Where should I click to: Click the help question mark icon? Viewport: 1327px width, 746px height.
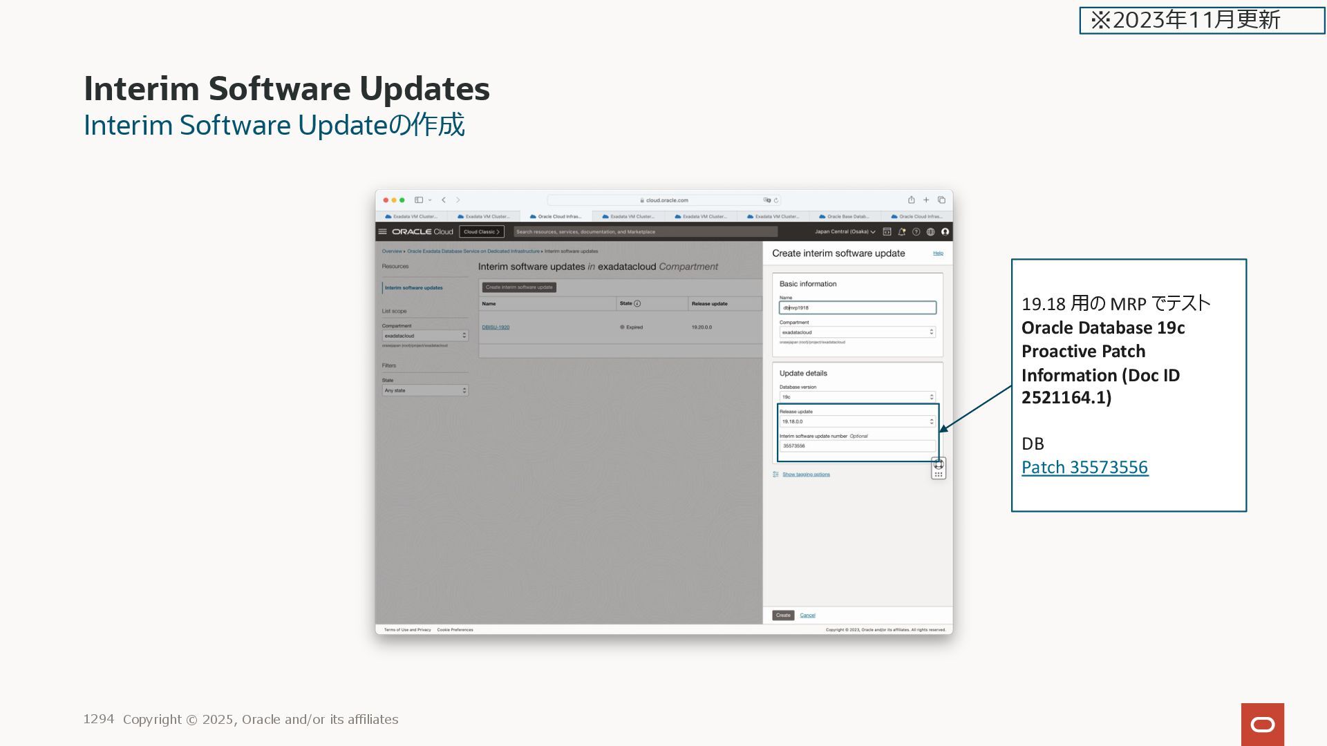916,232
